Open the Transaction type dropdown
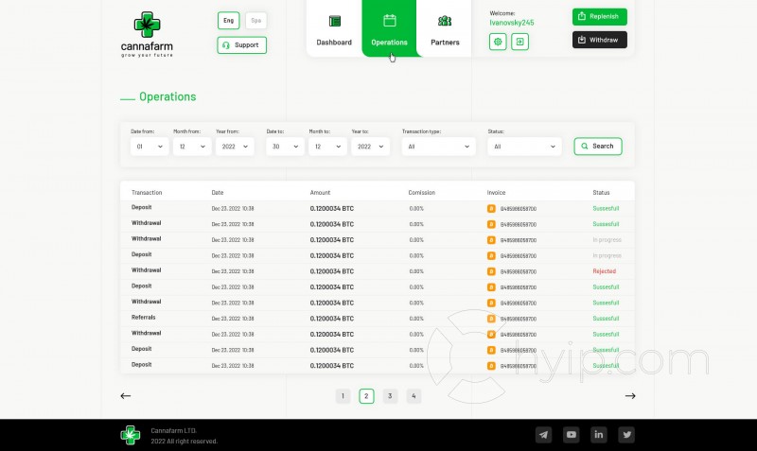The height and width of the screenshot is (451, 757). tap(438, 147)
